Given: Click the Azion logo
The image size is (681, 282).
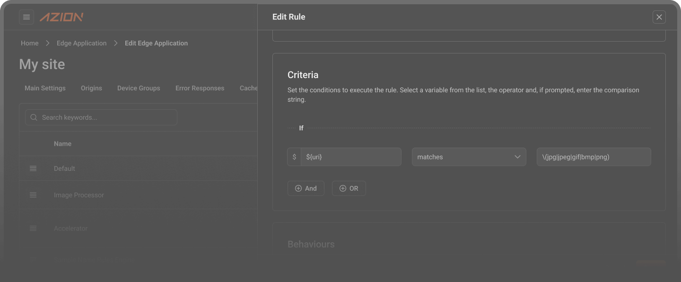Looking at the screenshot, I should [x=61, y=17].
